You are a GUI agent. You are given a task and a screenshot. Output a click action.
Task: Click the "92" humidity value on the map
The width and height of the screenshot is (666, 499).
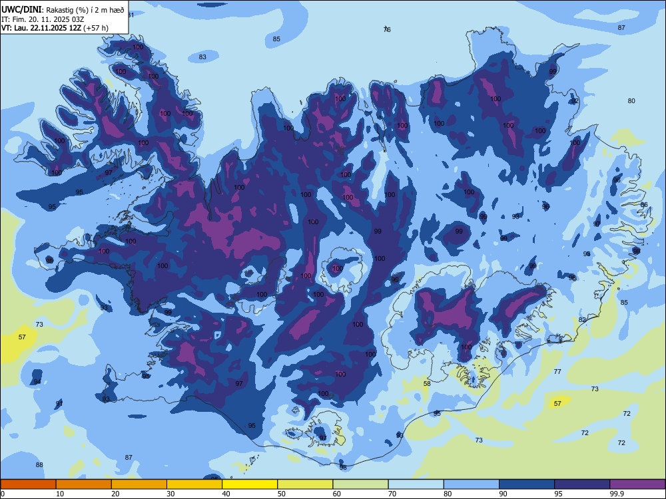coord(575,101)
